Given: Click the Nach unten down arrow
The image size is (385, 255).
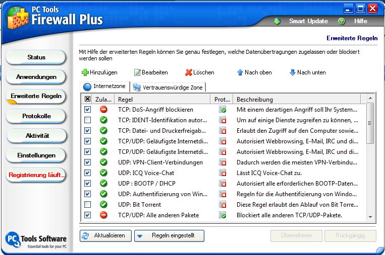Looking at the screenshot, I should click(x=293, y=72).
